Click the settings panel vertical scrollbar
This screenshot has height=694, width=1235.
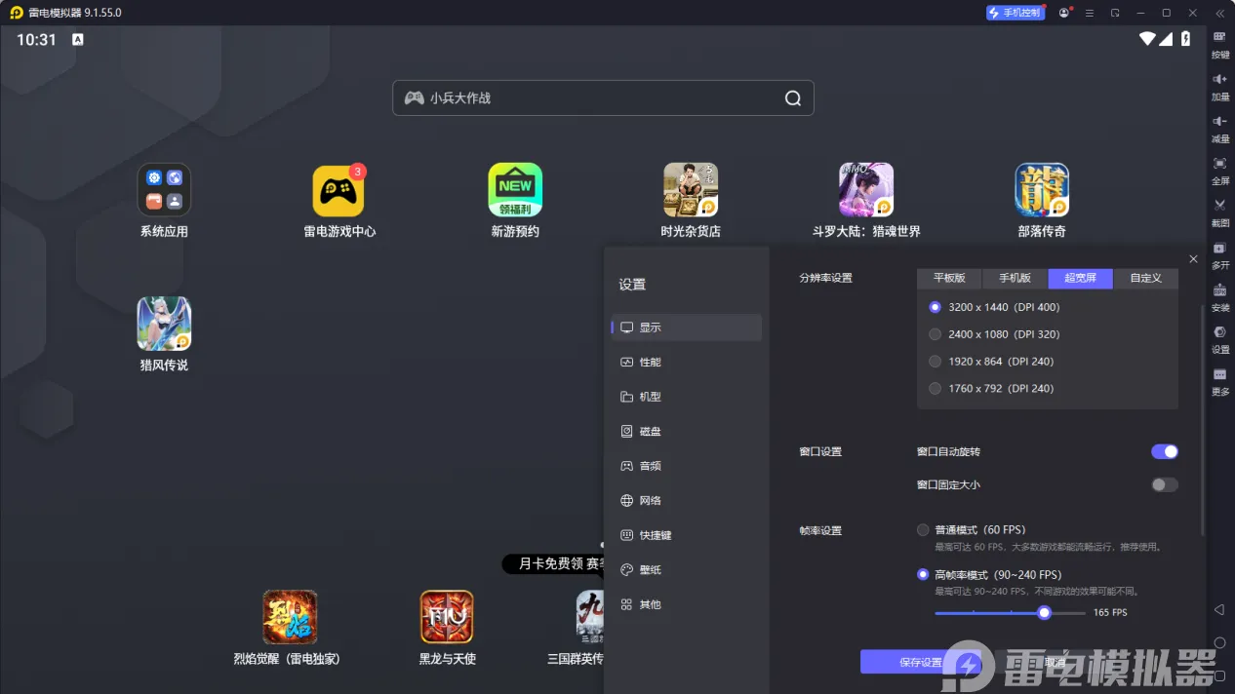tap(1203, 421)
